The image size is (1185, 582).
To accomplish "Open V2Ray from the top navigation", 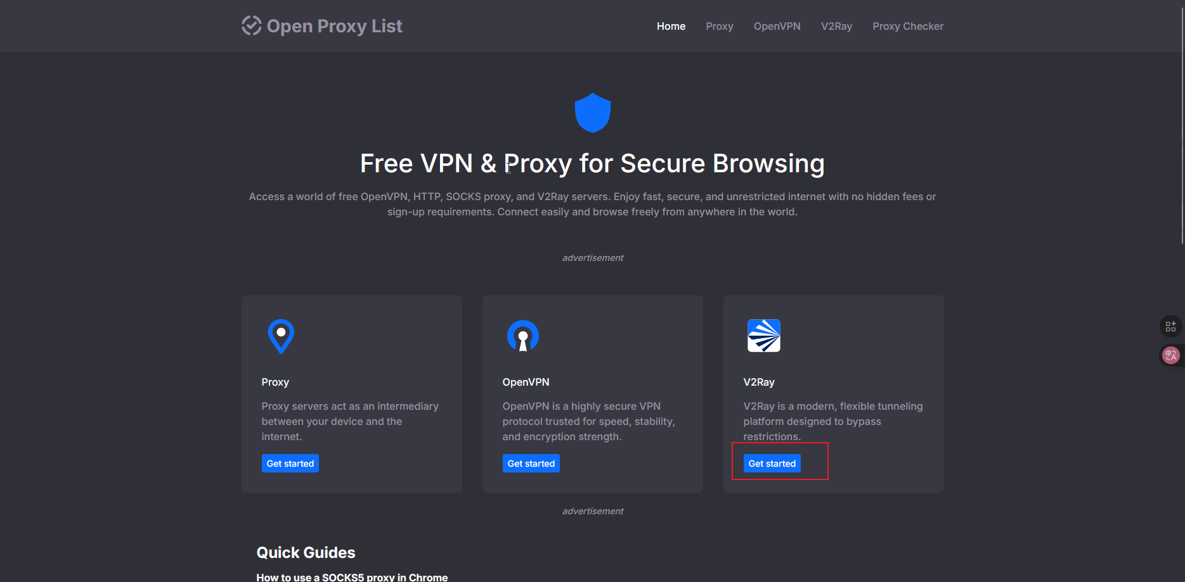I will [836, 26].
